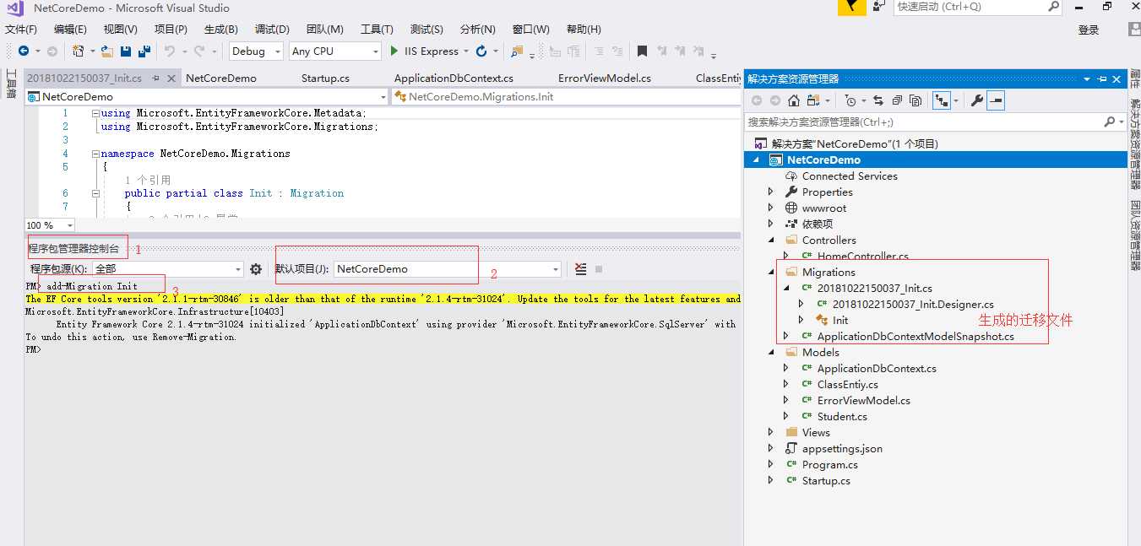Image resolution: width=1141 pixels, height=546 pixels.
Task: Click the quick launch search magnifier
Action: (1053, 7)
